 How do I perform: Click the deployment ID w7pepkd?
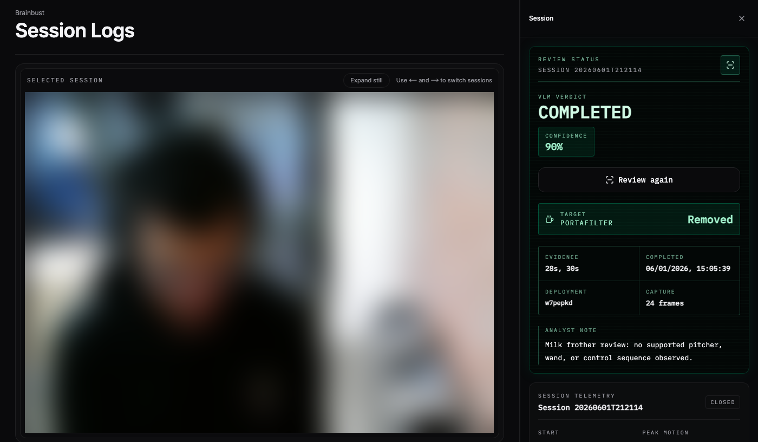tap(559, 303)
